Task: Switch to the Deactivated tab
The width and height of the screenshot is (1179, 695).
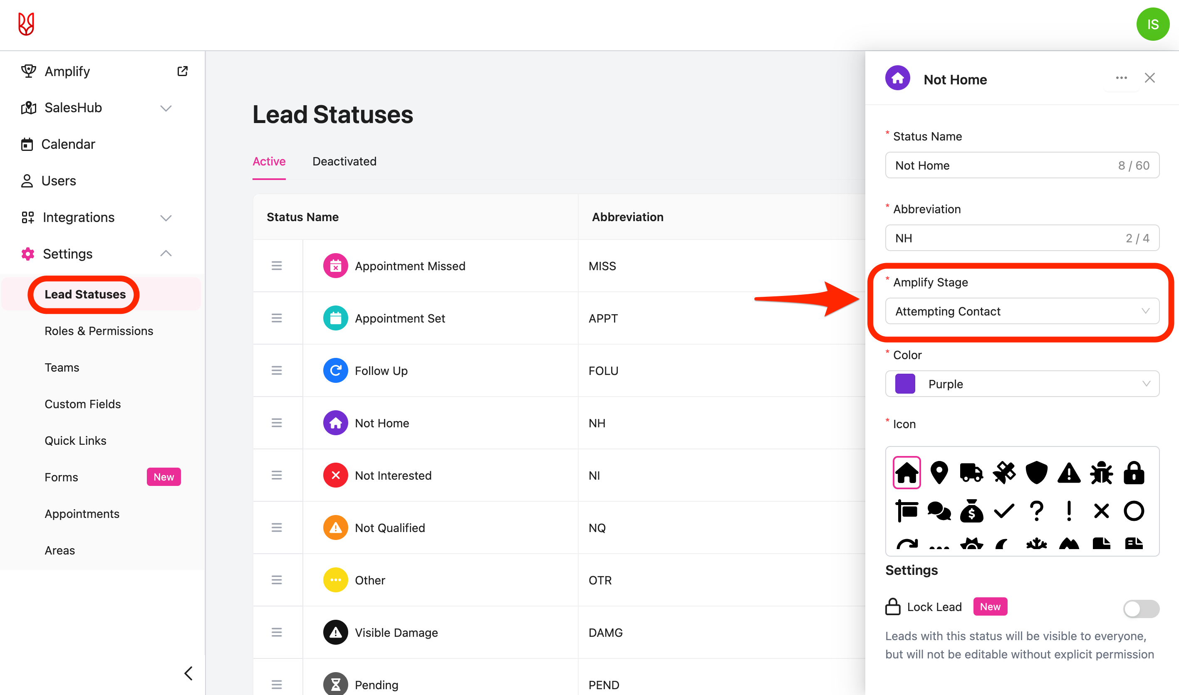Action: pos(344,162)
